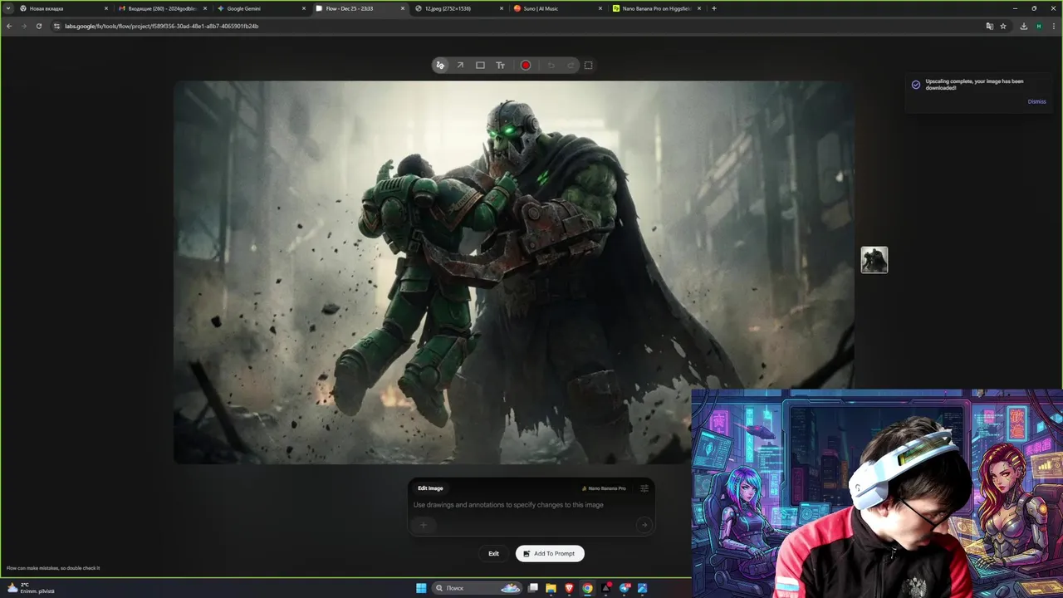Exit the image editor
The width and height of the screenshot is (1063, 598).
point(493,554)
